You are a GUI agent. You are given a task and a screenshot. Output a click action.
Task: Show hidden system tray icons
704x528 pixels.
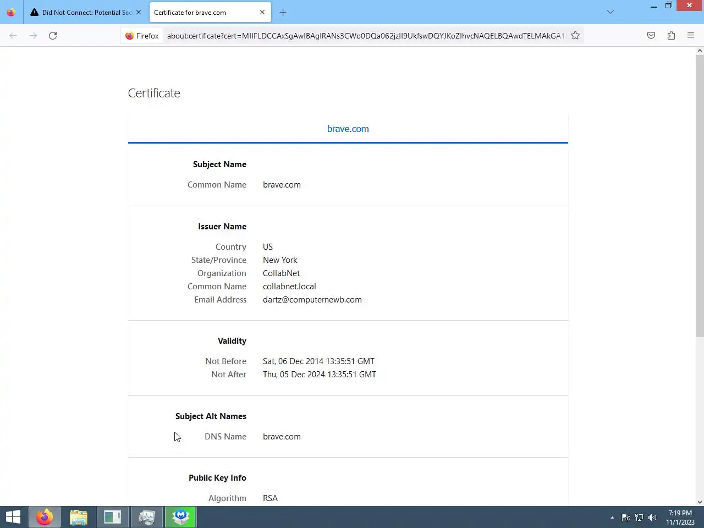(612, 518)
